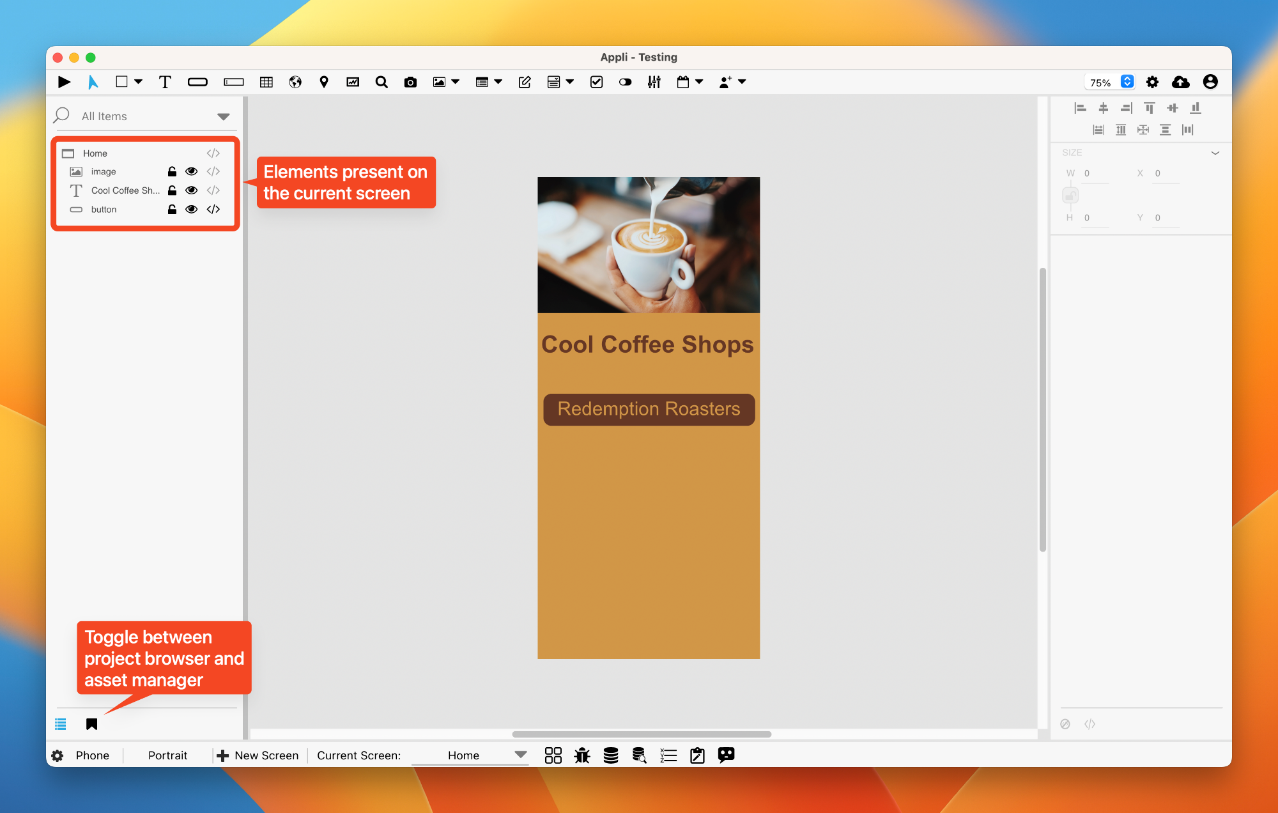Select the pointer arrow tool
Viewport: 1278px width, 813px height.
93,82
